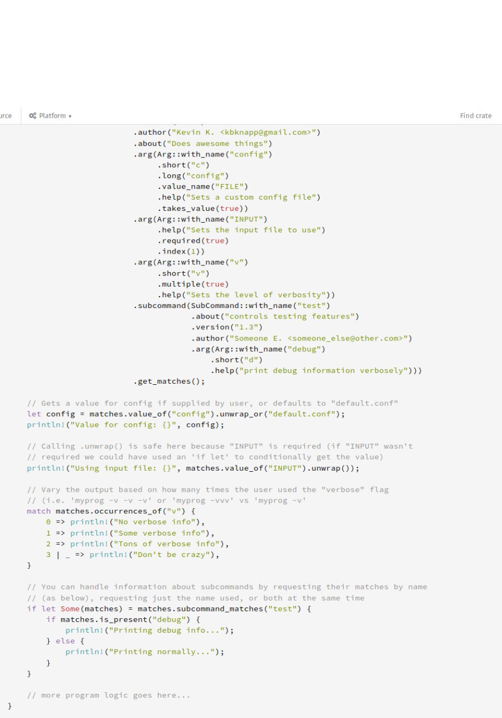
Task: Click the "controls testing features" about line
Action: (x=275, y=316)
